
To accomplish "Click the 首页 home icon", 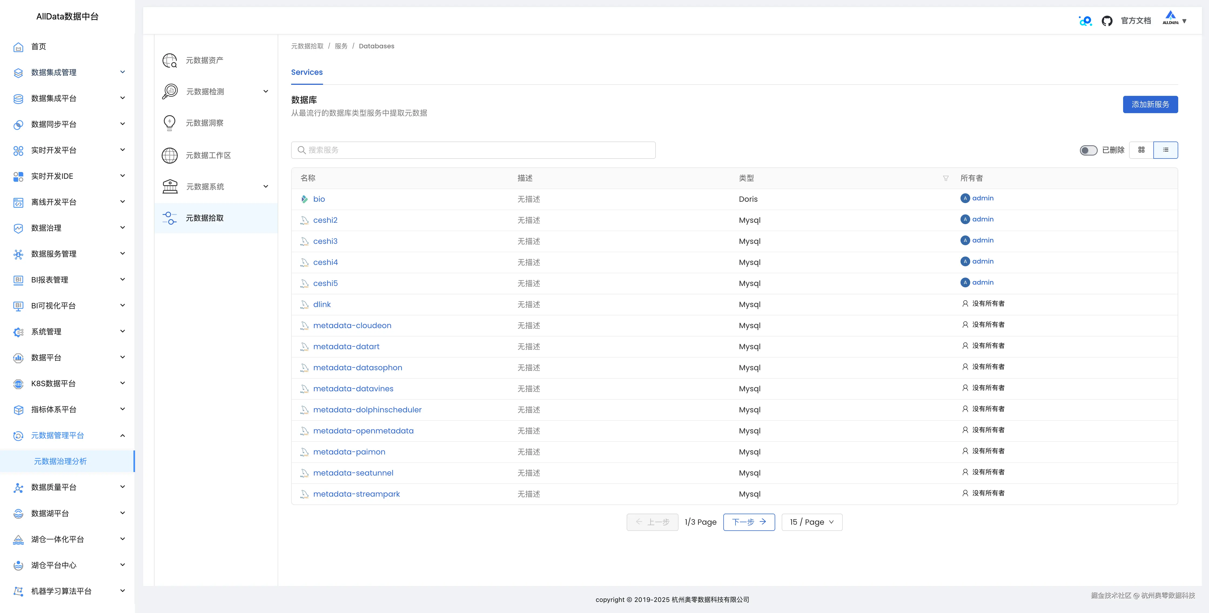I will click(x=18, y=47).
